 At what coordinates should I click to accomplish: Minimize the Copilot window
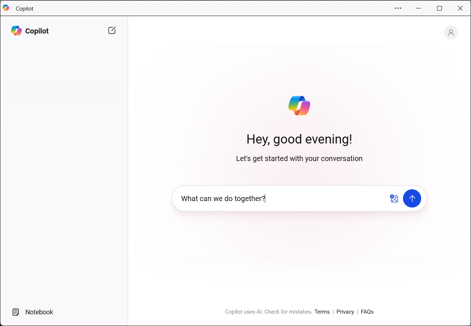coord(419,8)
